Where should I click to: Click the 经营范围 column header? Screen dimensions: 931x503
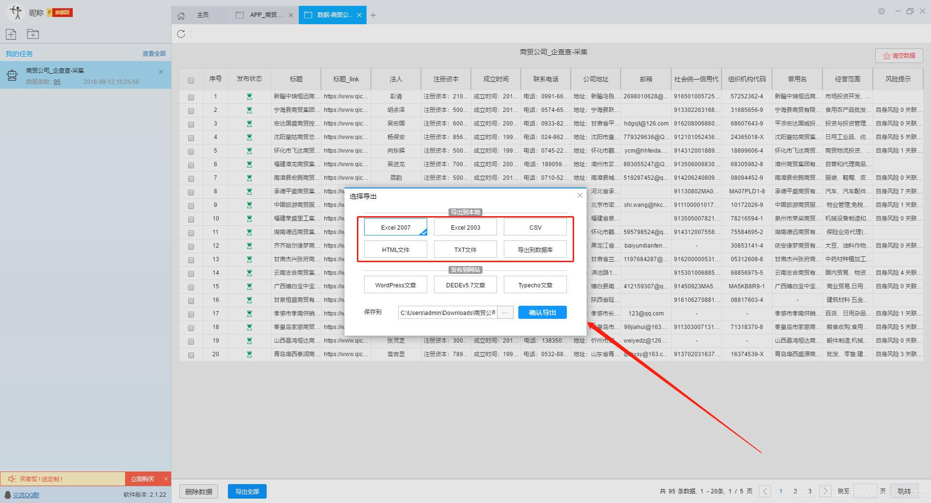[848, 79]
